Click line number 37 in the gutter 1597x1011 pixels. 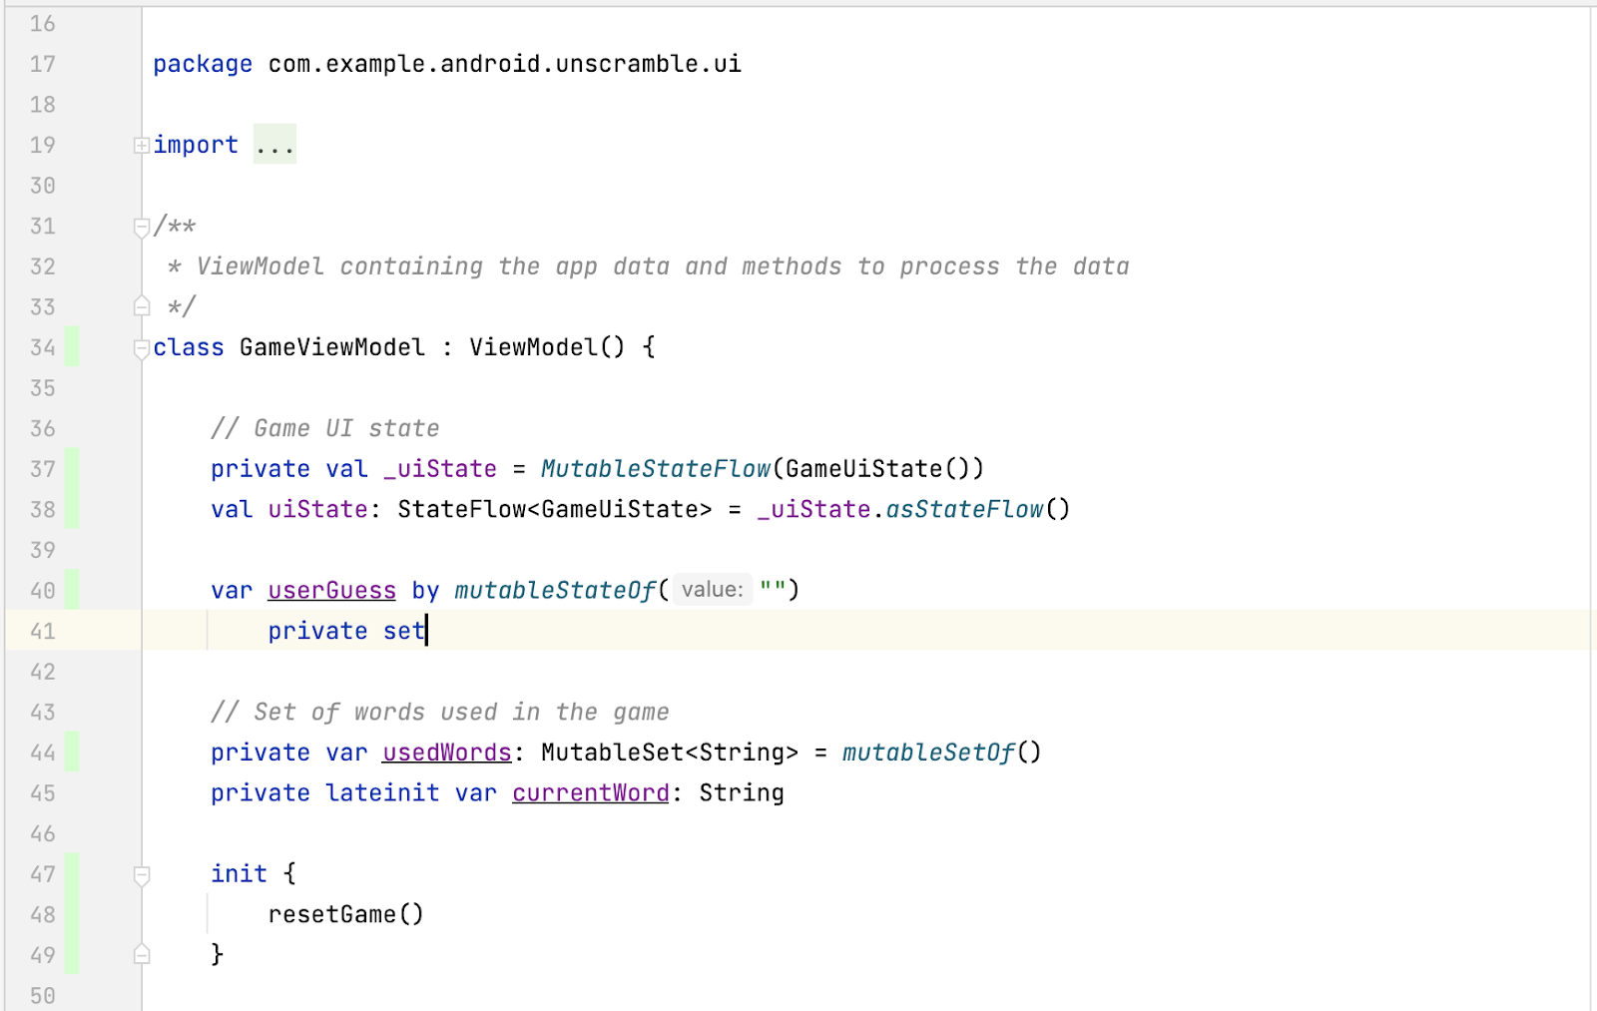pyautogui.click(x=43, y=469)
